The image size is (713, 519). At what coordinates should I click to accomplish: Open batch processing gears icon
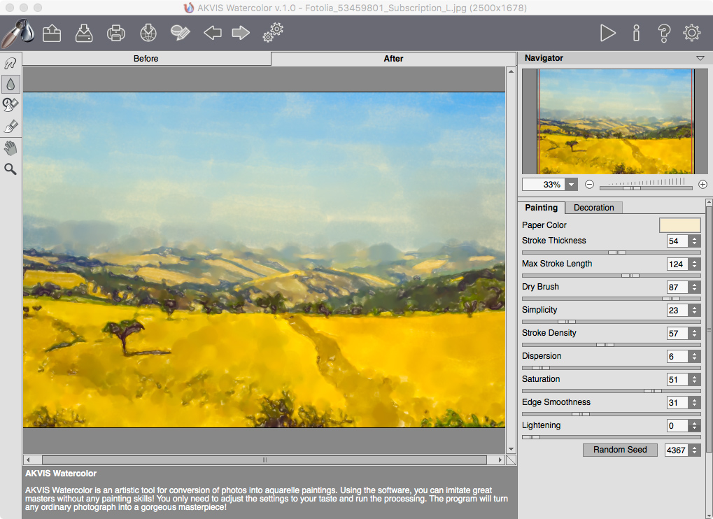pos(273,33)
